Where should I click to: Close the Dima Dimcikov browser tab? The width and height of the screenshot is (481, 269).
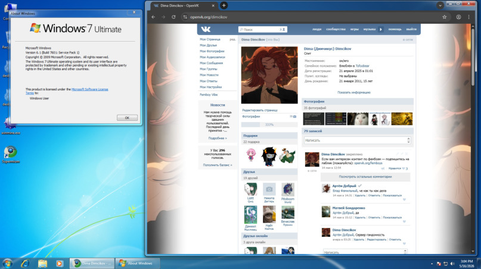pyautogui.click(x=213, y=5)
